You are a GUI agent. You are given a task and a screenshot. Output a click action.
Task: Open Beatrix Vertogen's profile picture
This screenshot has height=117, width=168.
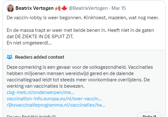pos(10,8)
